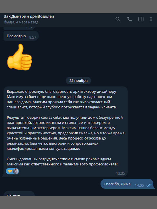
Task: Click the 9:57 timestamp beside Посмотрю
Action: pyautogui.click(x=33, y=37)
